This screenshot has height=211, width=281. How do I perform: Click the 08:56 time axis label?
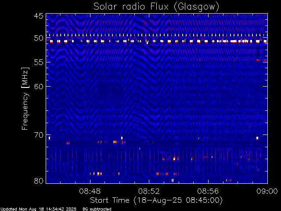[208, 191]
